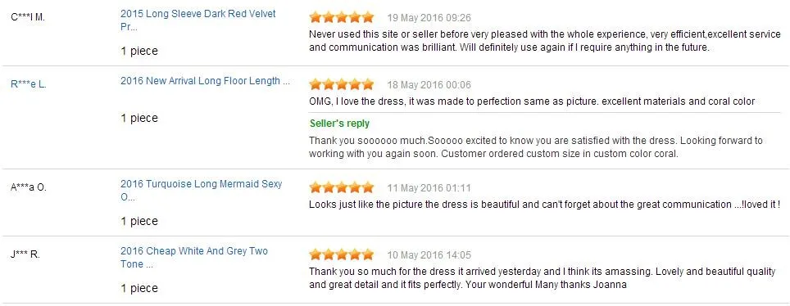Click the 10 May 2016 14:05 timestamp
Screen dimensions: 790x306
coord(429,254)
